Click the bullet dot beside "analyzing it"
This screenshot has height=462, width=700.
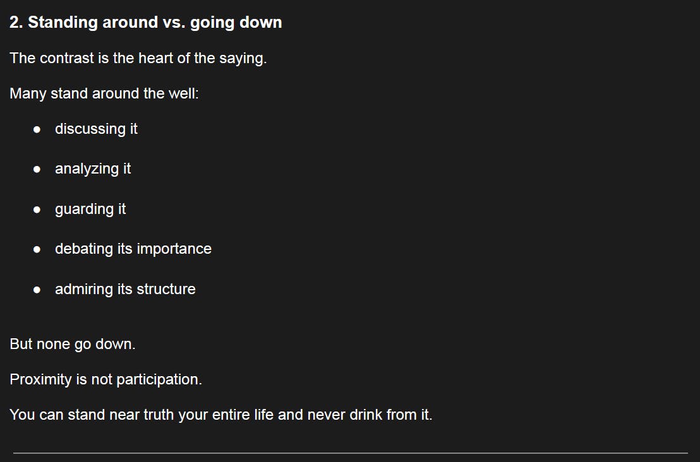pos(37,170)
